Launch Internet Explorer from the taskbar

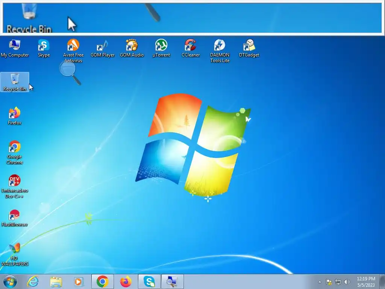click(33, 281)
